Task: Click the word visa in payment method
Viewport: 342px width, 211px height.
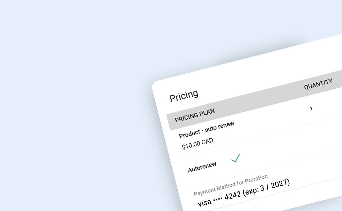Action: (x=204, y=202)
